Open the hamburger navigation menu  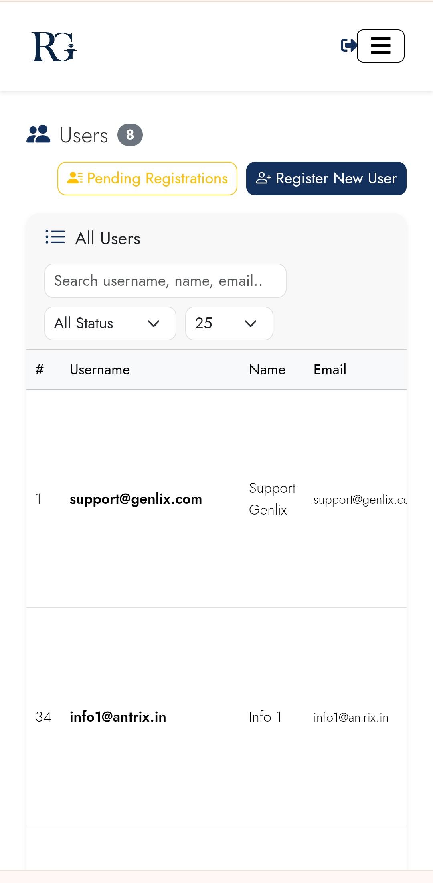point(380,46)
